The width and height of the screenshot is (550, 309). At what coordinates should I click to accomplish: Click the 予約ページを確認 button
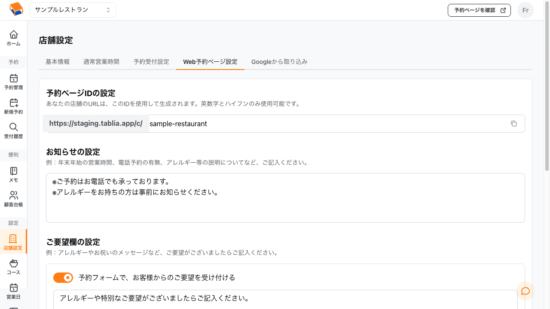coord(479,10)
